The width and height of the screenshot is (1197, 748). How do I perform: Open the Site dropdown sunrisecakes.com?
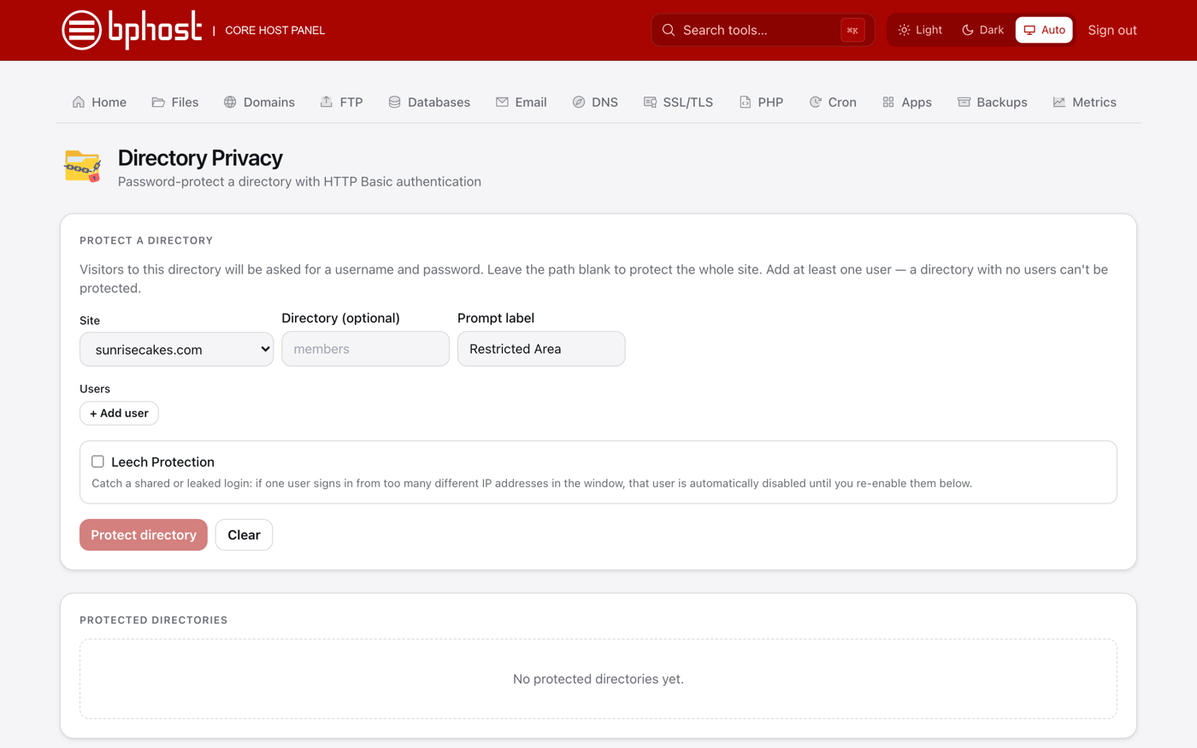pos(177,350)
